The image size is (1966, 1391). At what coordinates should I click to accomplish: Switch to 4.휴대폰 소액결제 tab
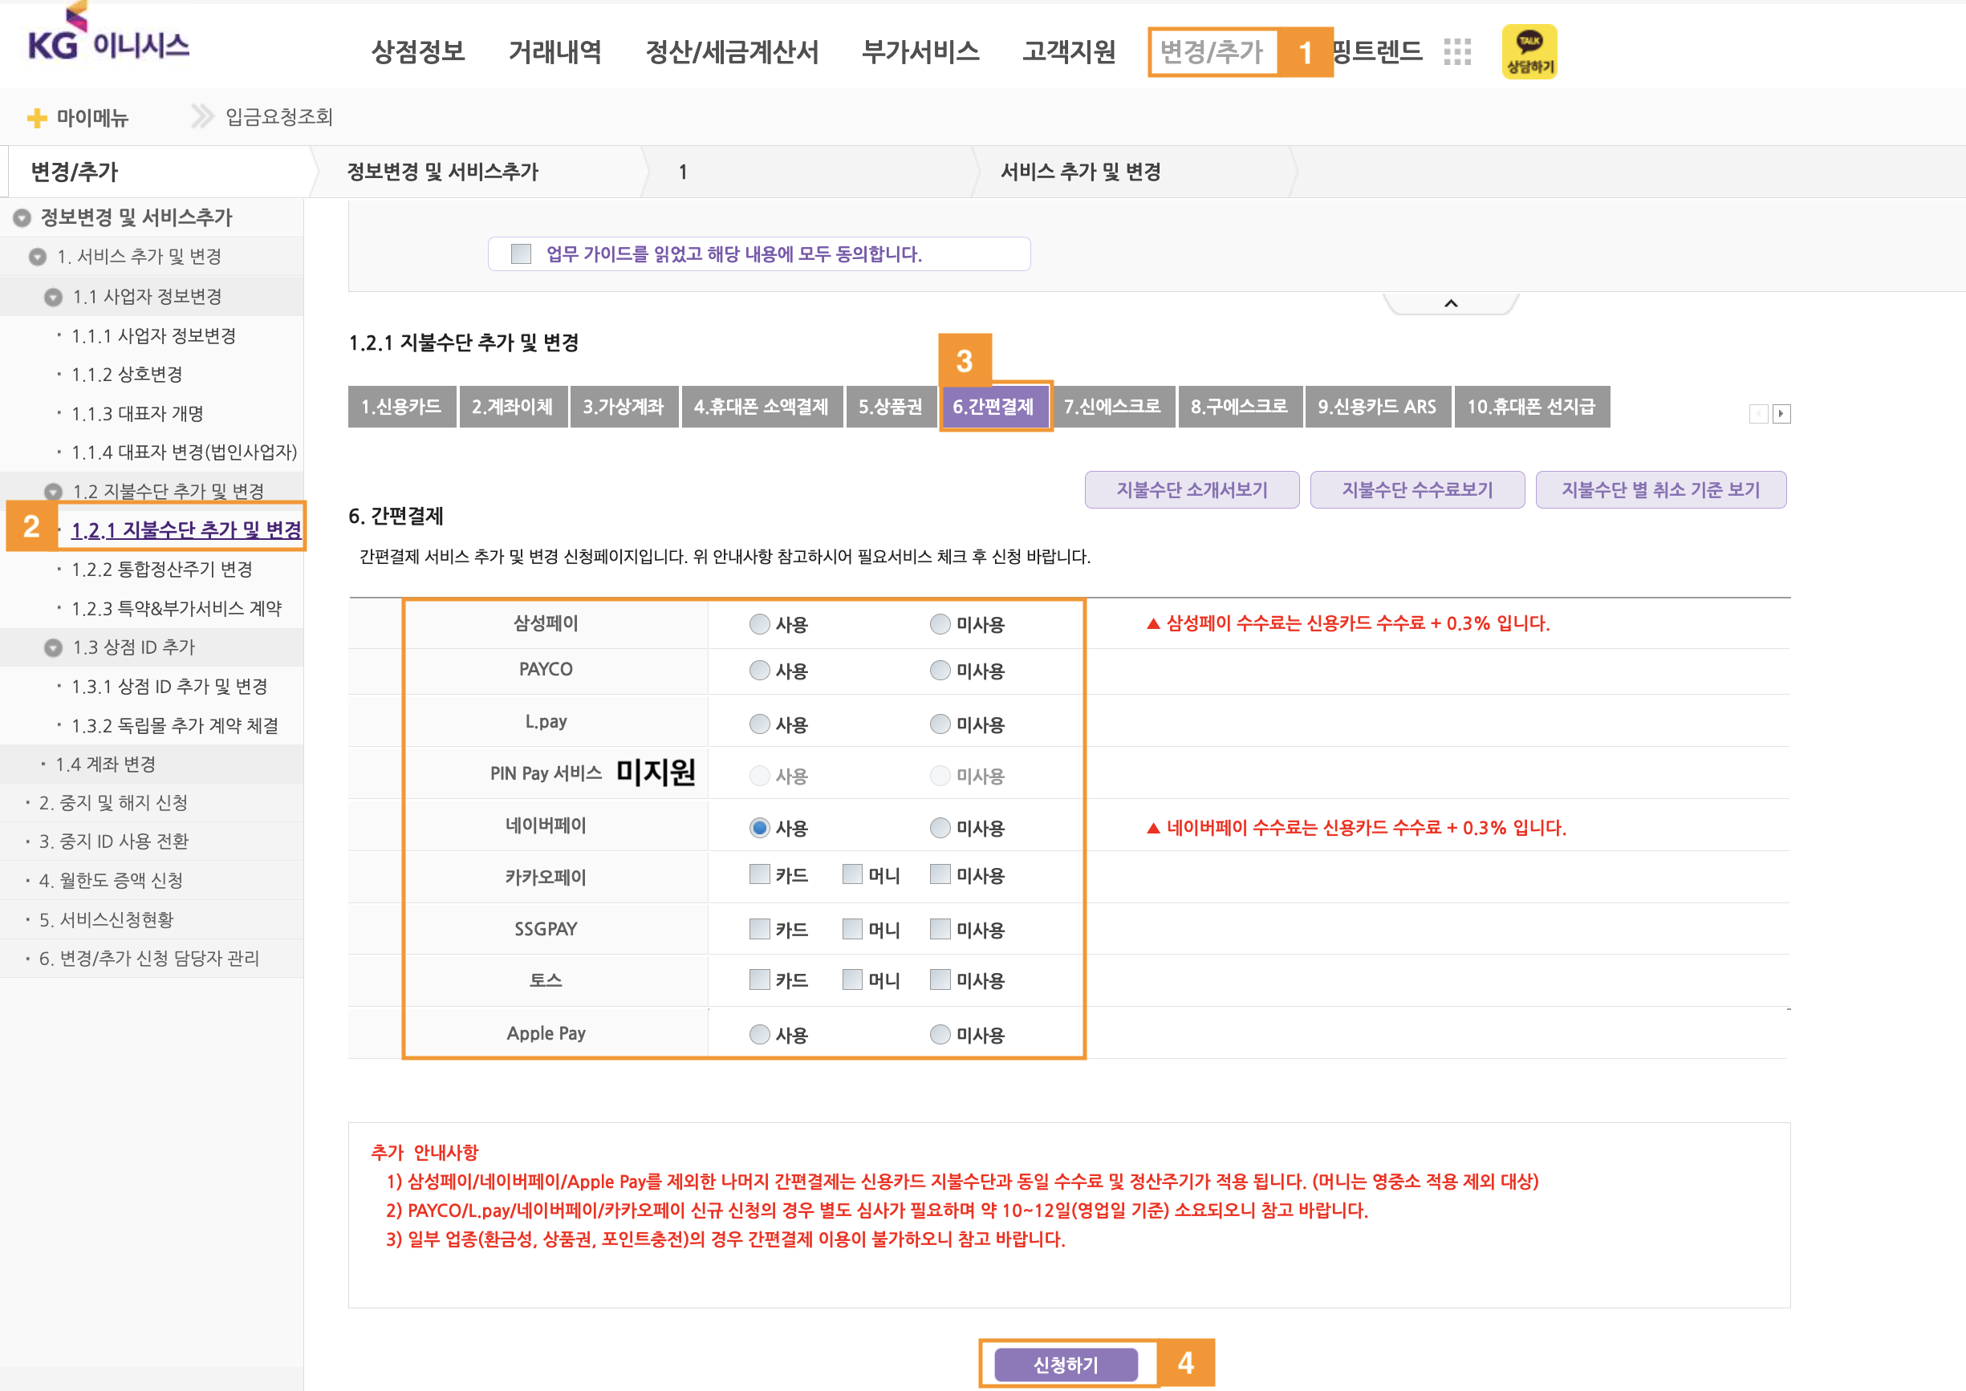click(x=762, y=407)
